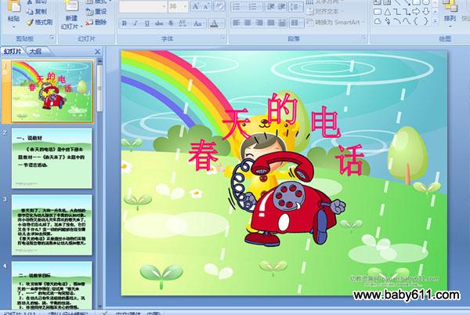Screen dimensions: 470x315
Task: Toggle Italic formatting
Action: point(136,23)
